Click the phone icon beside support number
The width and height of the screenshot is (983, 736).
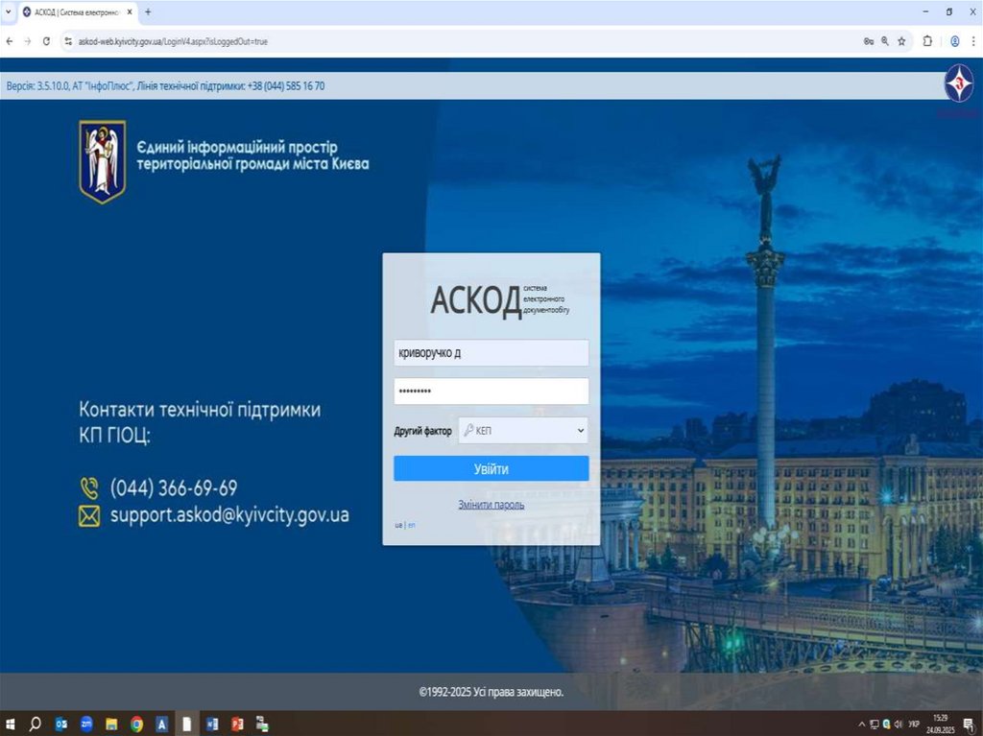coord(89,488)
